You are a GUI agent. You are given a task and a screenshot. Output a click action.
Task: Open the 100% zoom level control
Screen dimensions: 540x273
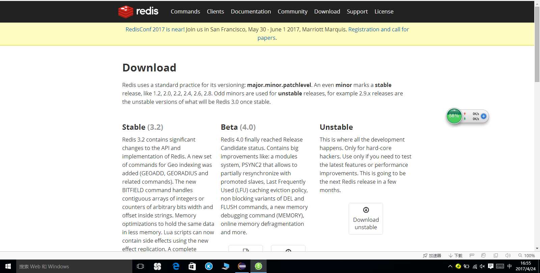pos(526,255)
